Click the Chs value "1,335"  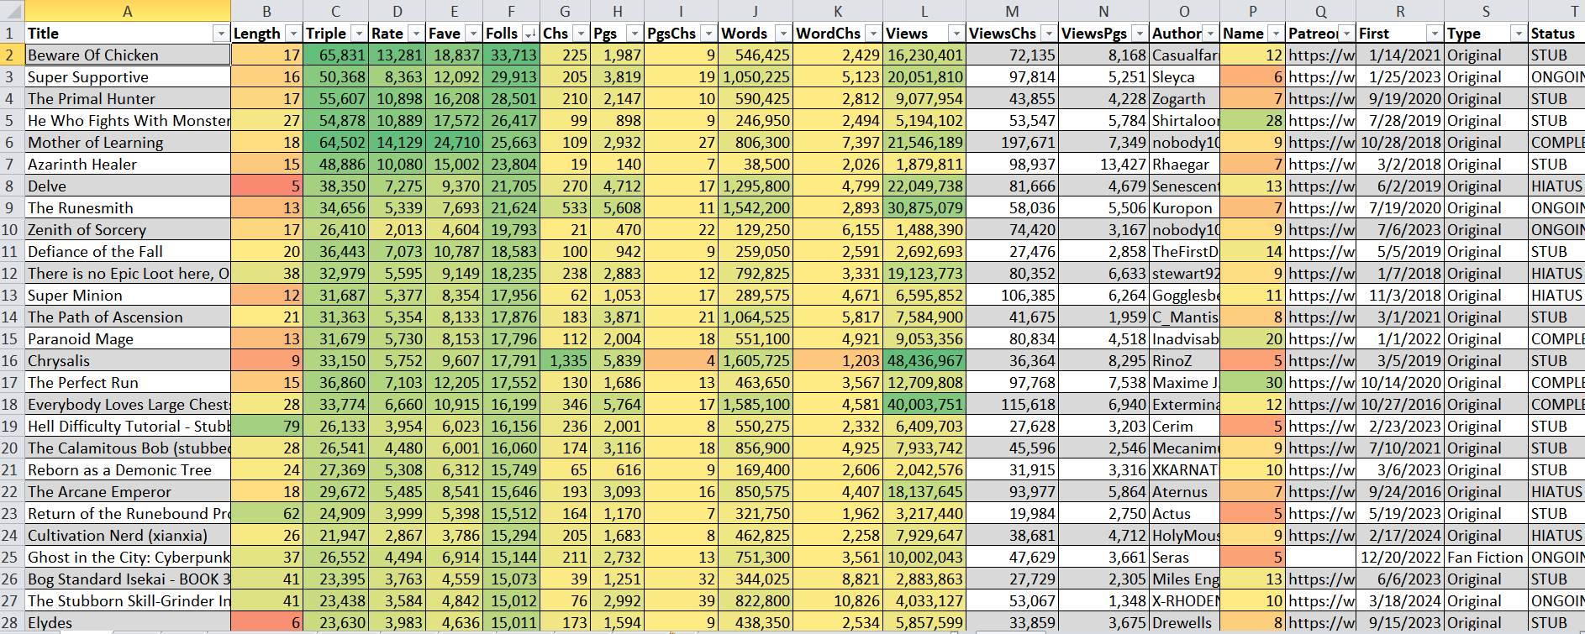coord(565,361)
